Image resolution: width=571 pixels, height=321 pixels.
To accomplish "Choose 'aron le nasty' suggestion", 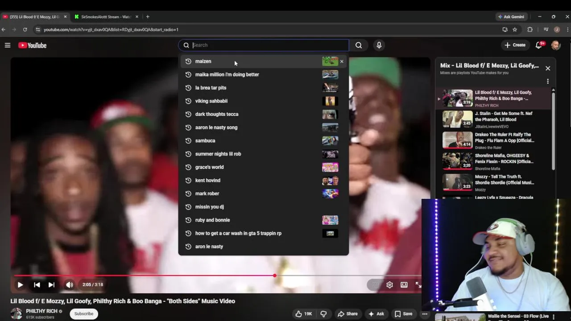I will pos(263,247).
